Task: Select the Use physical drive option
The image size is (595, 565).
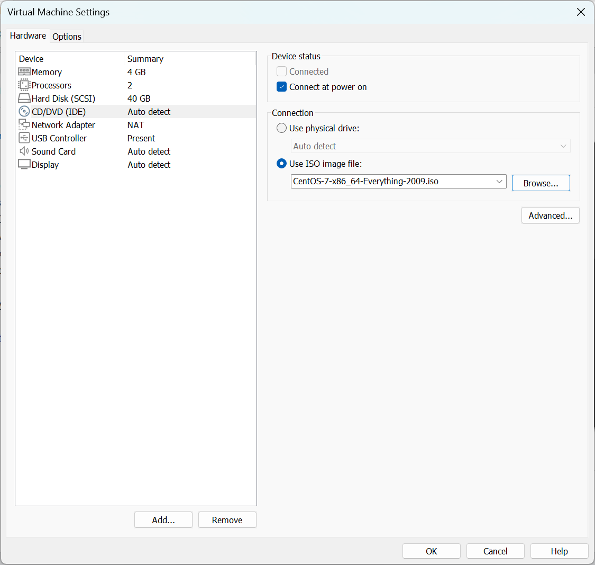Action: [282, 128]
